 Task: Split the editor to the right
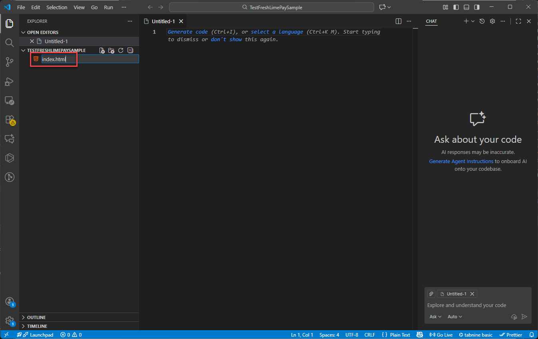click(x=399, y=21)
